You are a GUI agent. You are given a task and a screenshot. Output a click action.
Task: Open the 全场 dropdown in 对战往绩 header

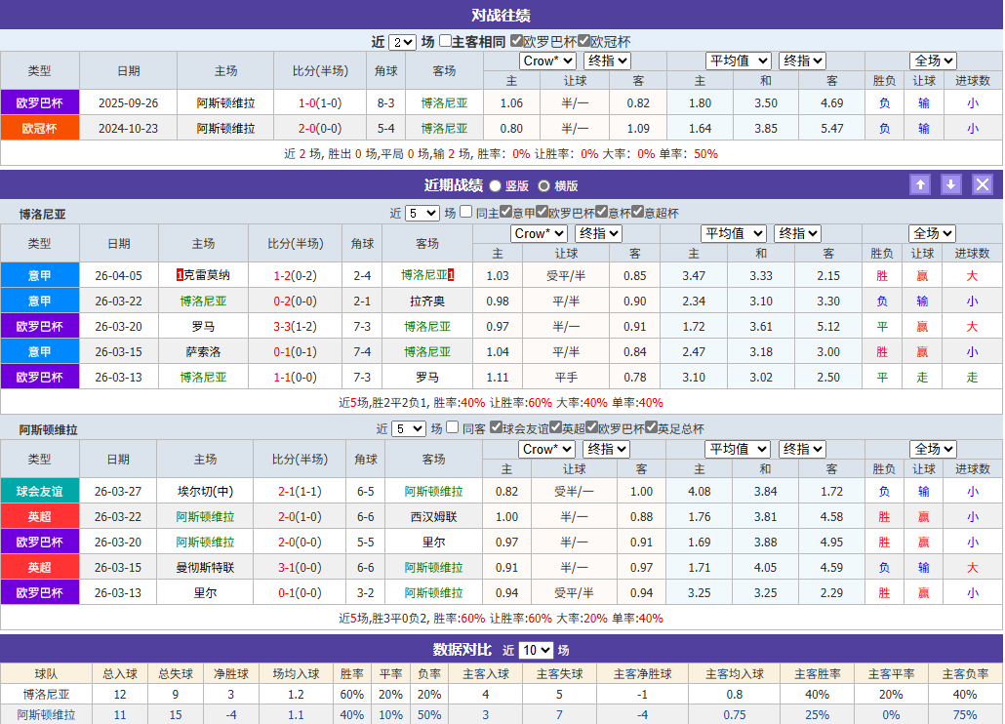point(932,60)
